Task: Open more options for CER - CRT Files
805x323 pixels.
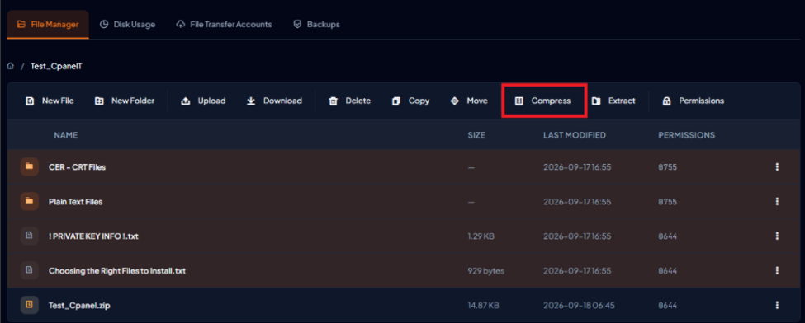Action: 777,166
